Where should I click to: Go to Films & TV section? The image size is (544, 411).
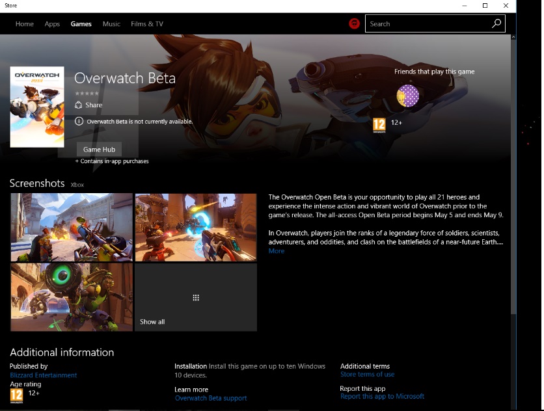pos(147,24)
